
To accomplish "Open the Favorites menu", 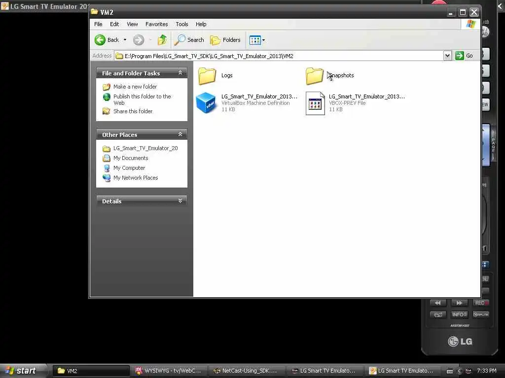I will tap(156, 24).
